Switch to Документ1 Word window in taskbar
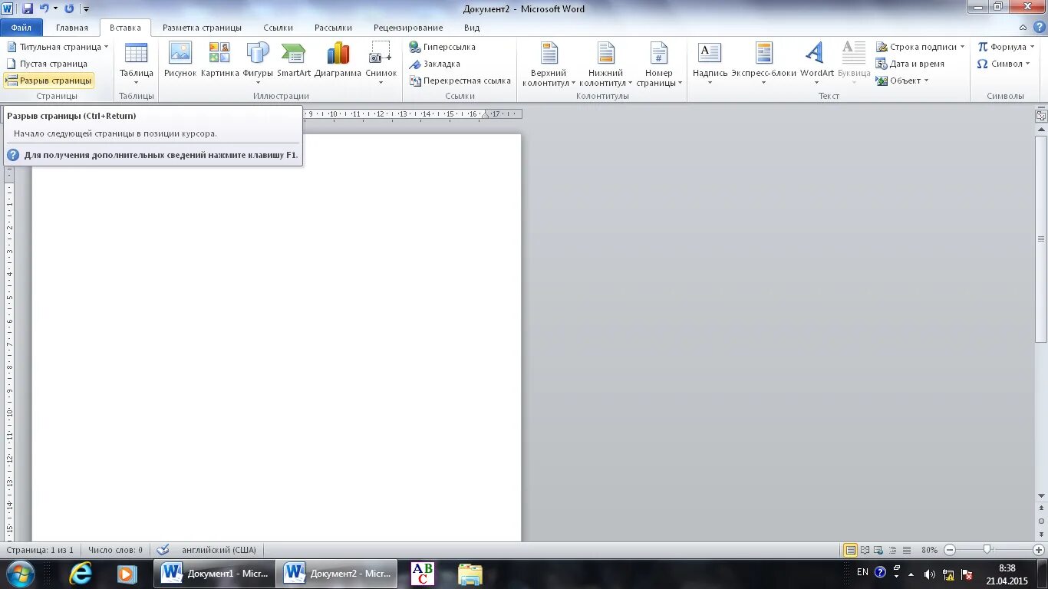 click(215, 573)
